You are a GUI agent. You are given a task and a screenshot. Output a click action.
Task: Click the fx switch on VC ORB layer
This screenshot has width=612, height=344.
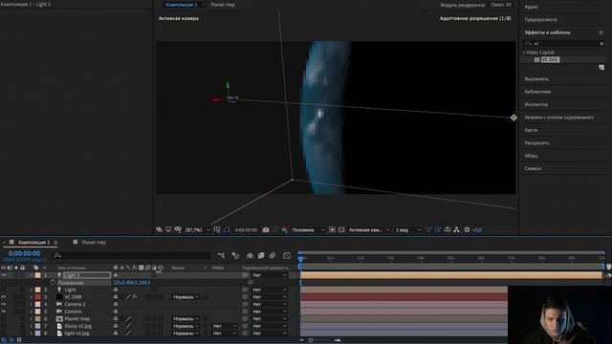tap(135, 297)
